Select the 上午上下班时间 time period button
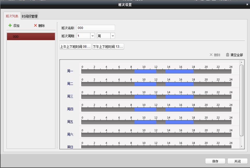 coord(75,47)
